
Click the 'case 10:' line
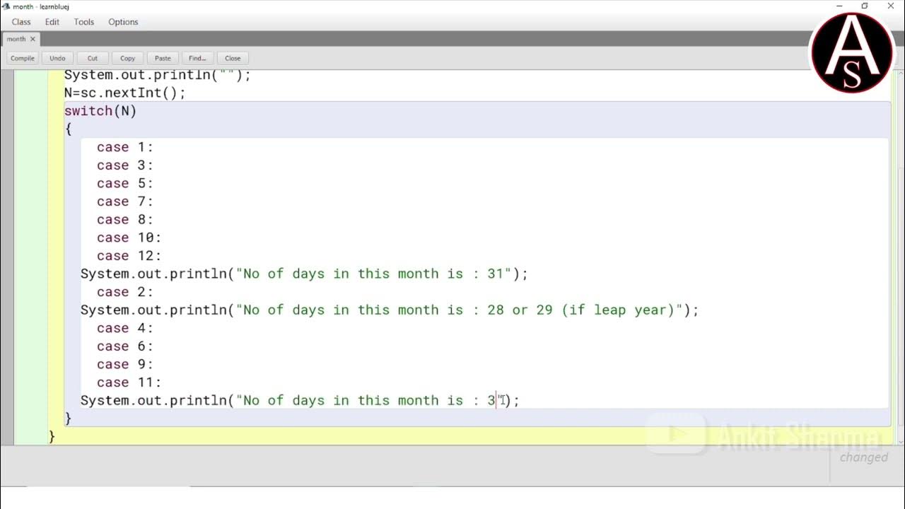[x=129, y=238]
